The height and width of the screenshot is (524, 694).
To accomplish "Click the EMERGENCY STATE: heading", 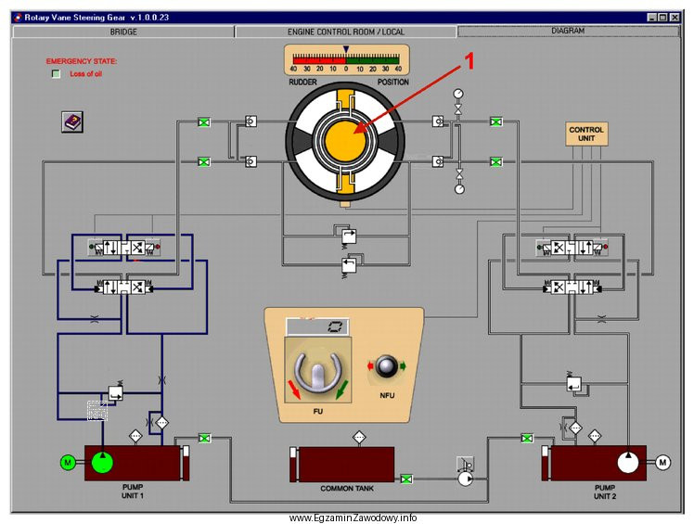I will 82,61.
